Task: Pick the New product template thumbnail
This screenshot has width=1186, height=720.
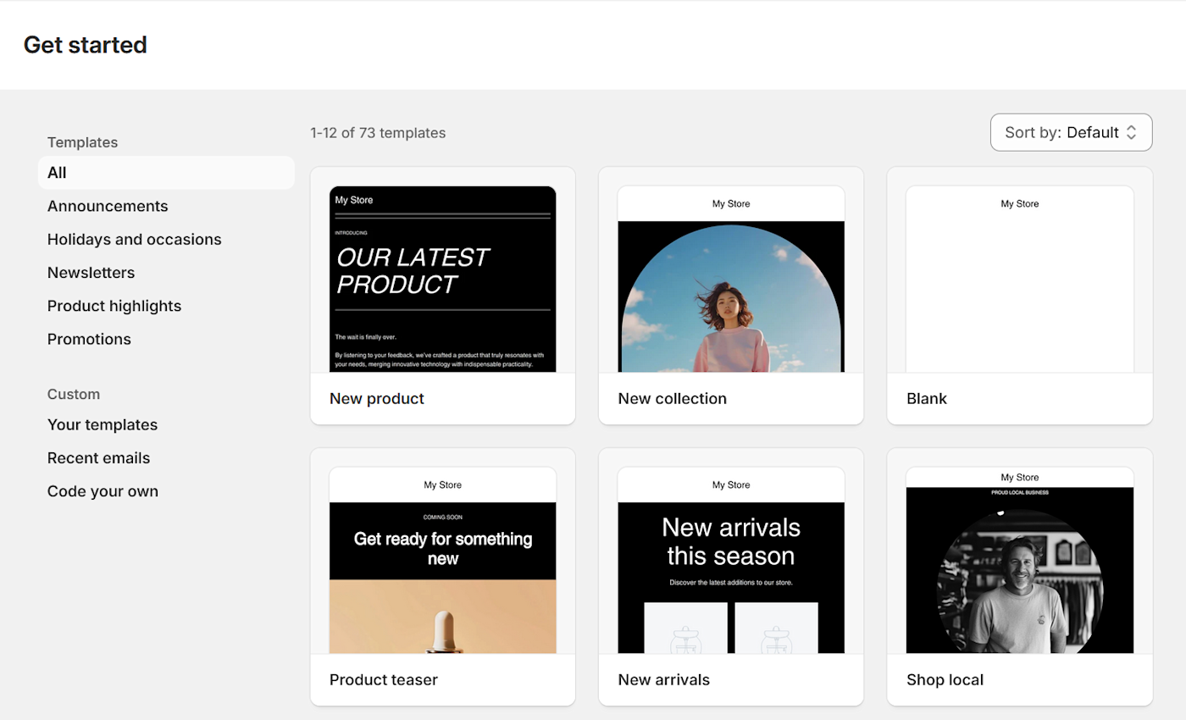Action: click(443, 279)
